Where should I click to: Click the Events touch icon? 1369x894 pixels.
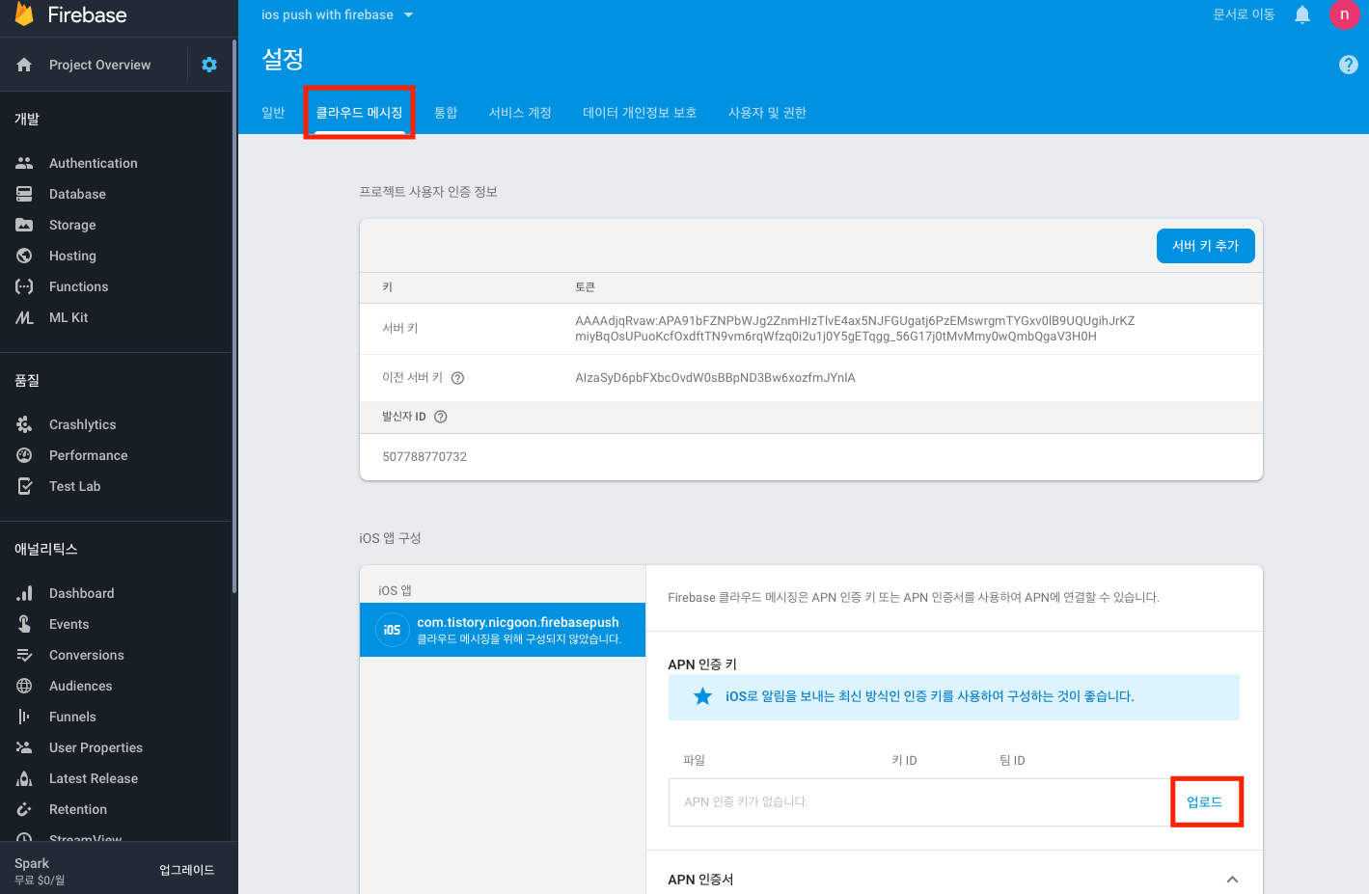24,624
